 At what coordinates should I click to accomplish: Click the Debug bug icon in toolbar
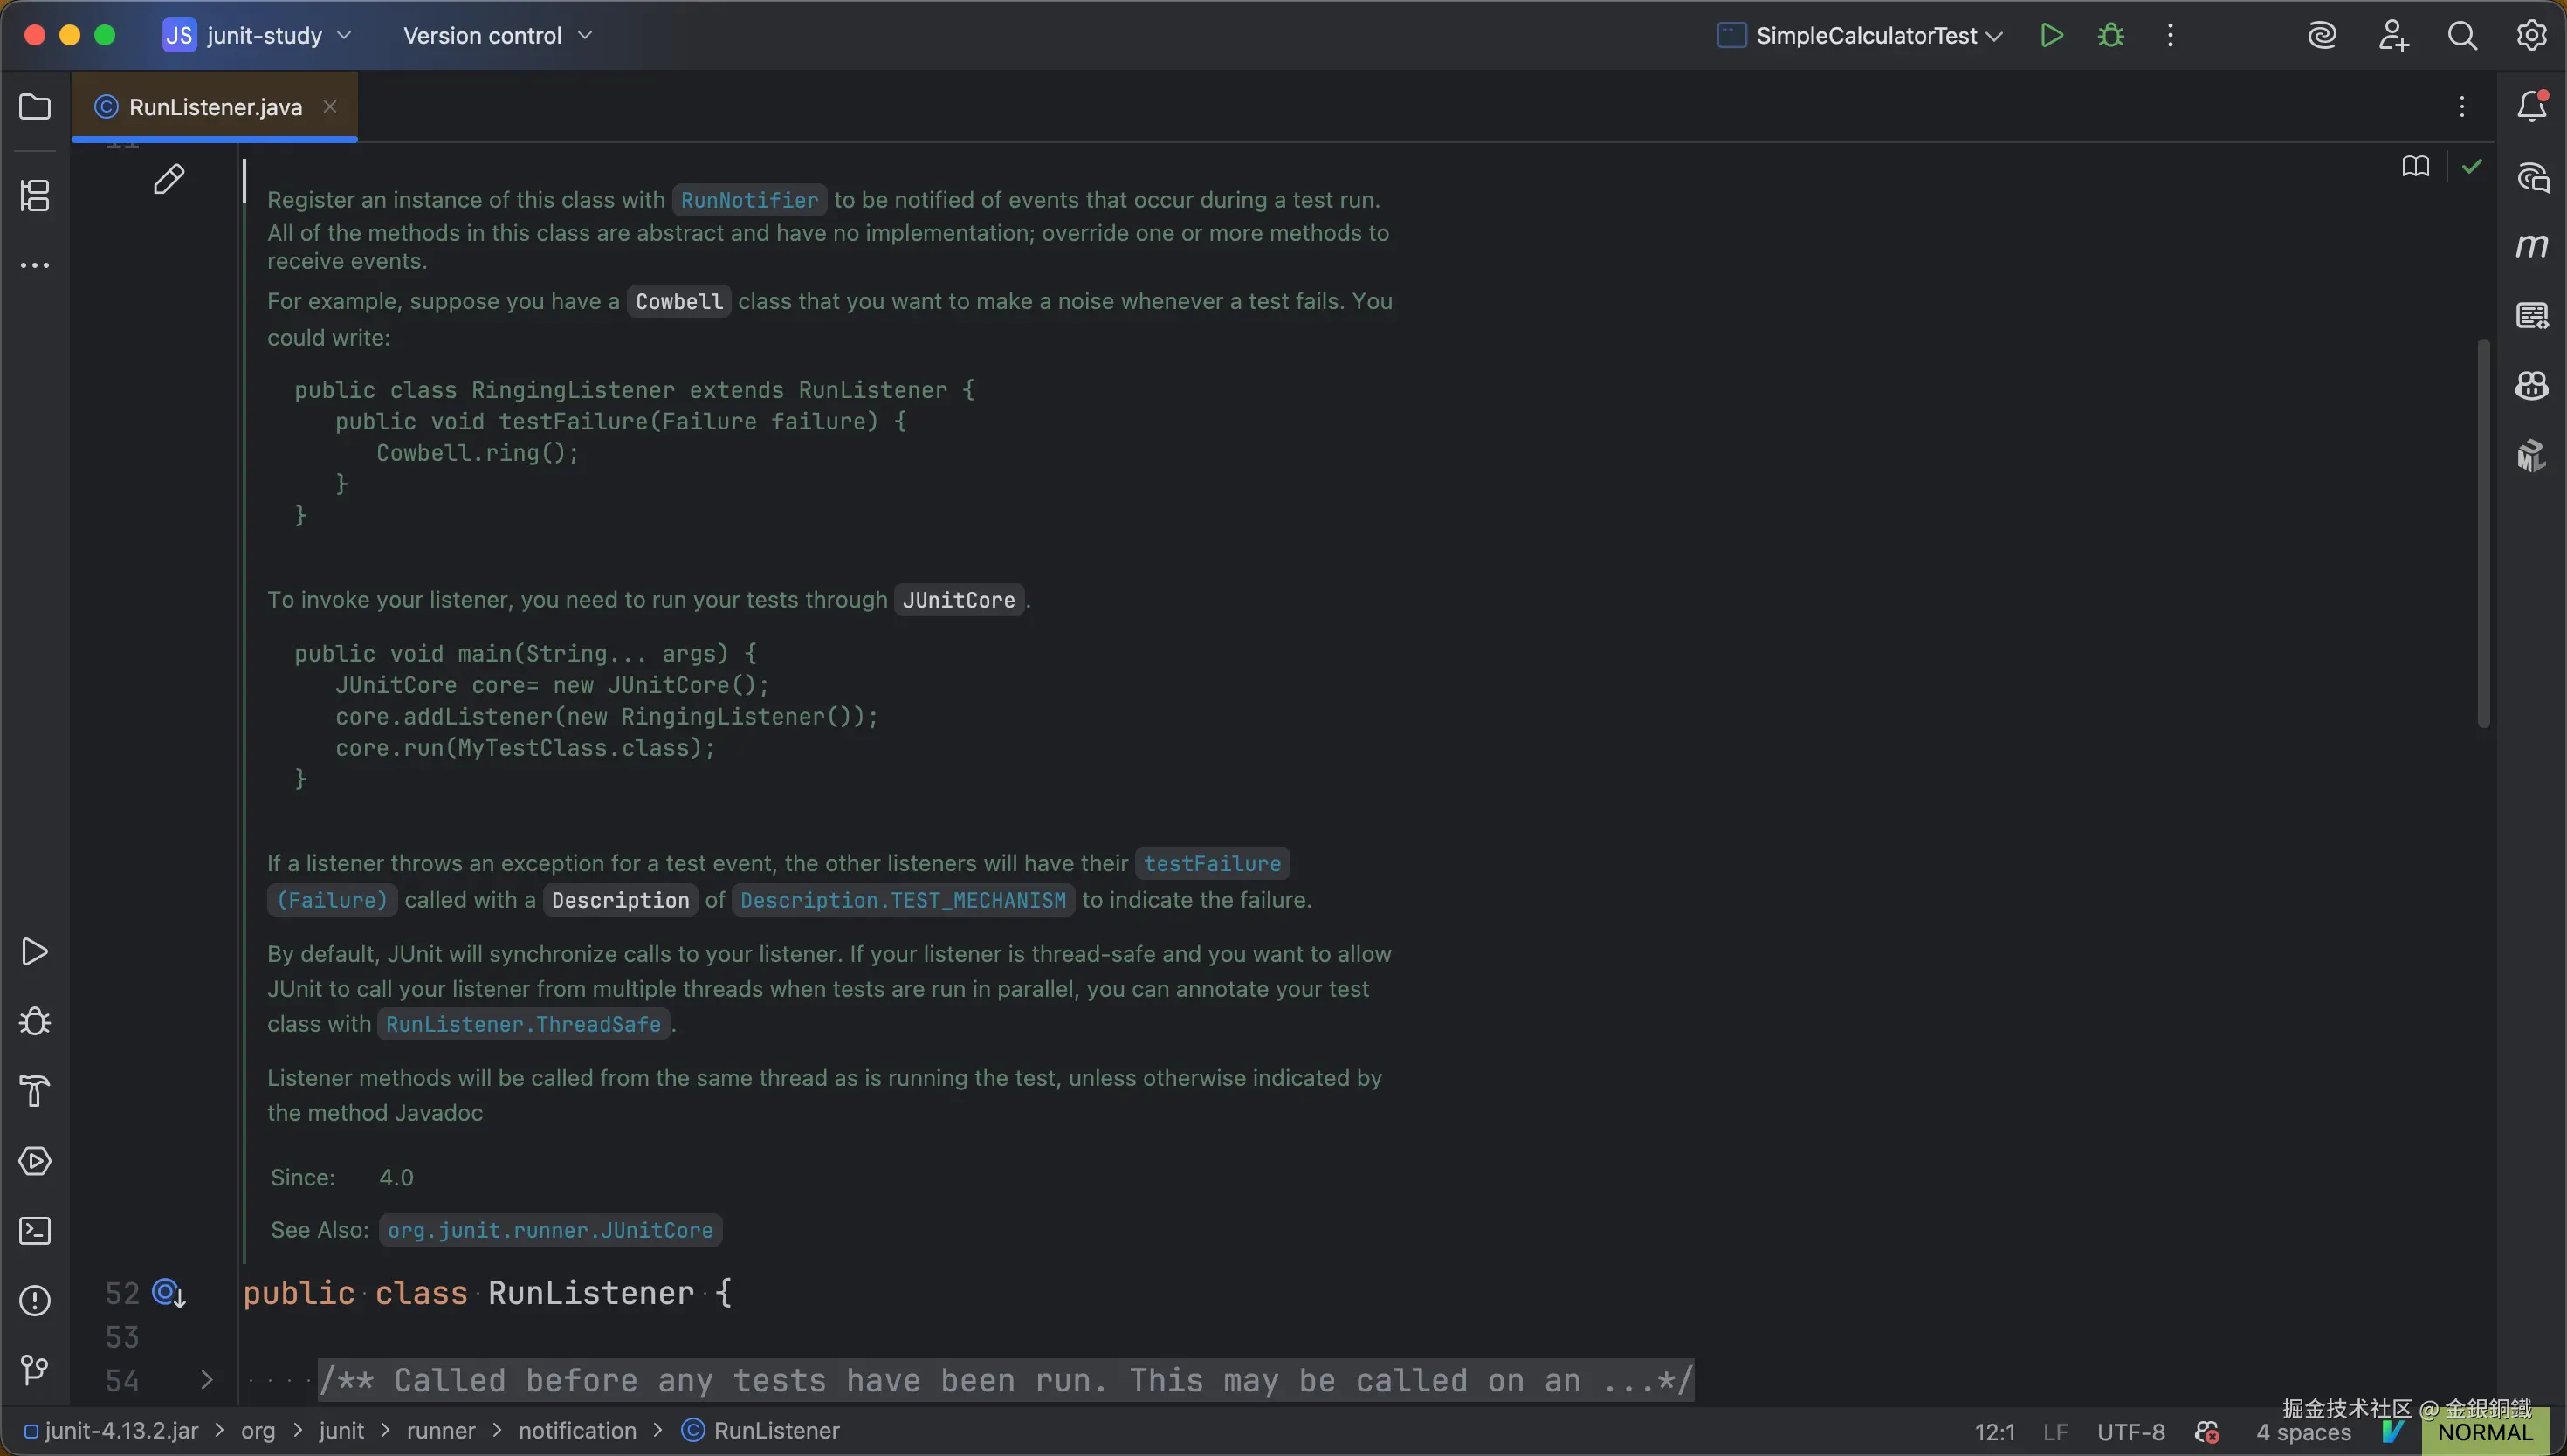pyautogui.click(x=2111, y=36)
